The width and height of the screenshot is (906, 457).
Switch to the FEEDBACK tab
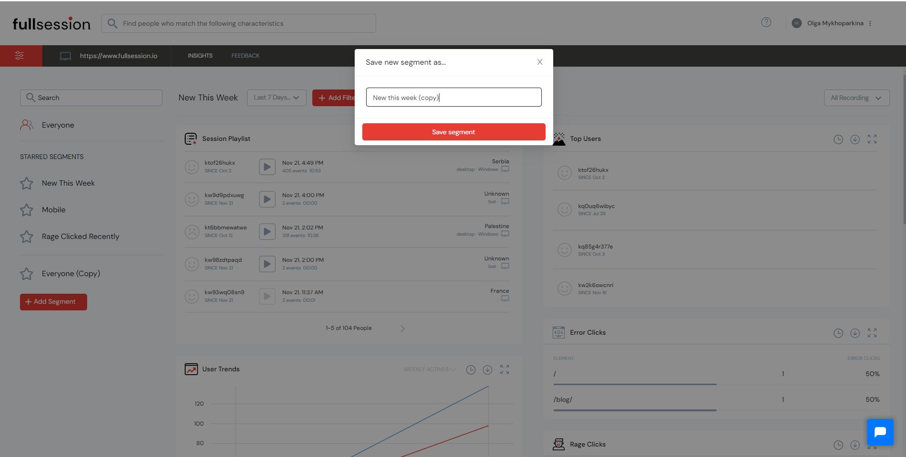245,56
